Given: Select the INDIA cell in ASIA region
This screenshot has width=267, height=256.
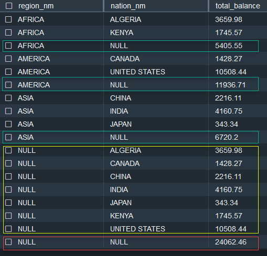Looking at the screenshot, I should tap(119, 111).
